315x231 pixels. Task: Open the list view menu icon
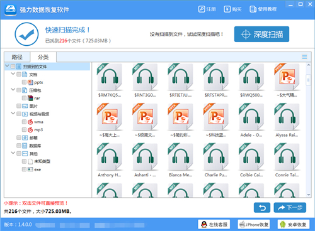pyautogui.click(x=304, y=57)
